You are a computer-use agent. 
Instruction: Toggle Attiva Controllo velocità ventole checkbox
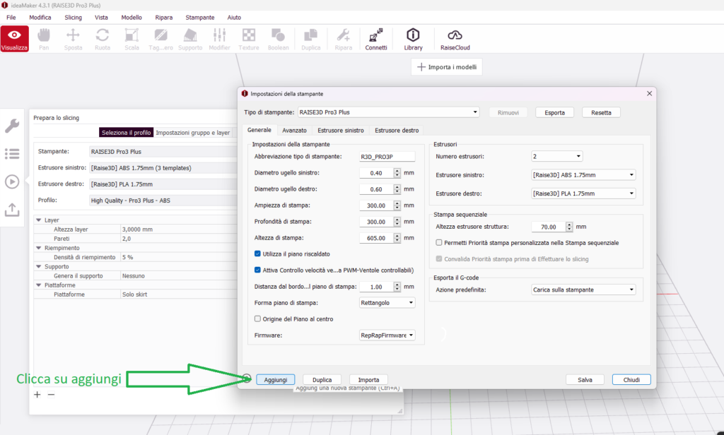pyautogui.click(x=257, y=270)
